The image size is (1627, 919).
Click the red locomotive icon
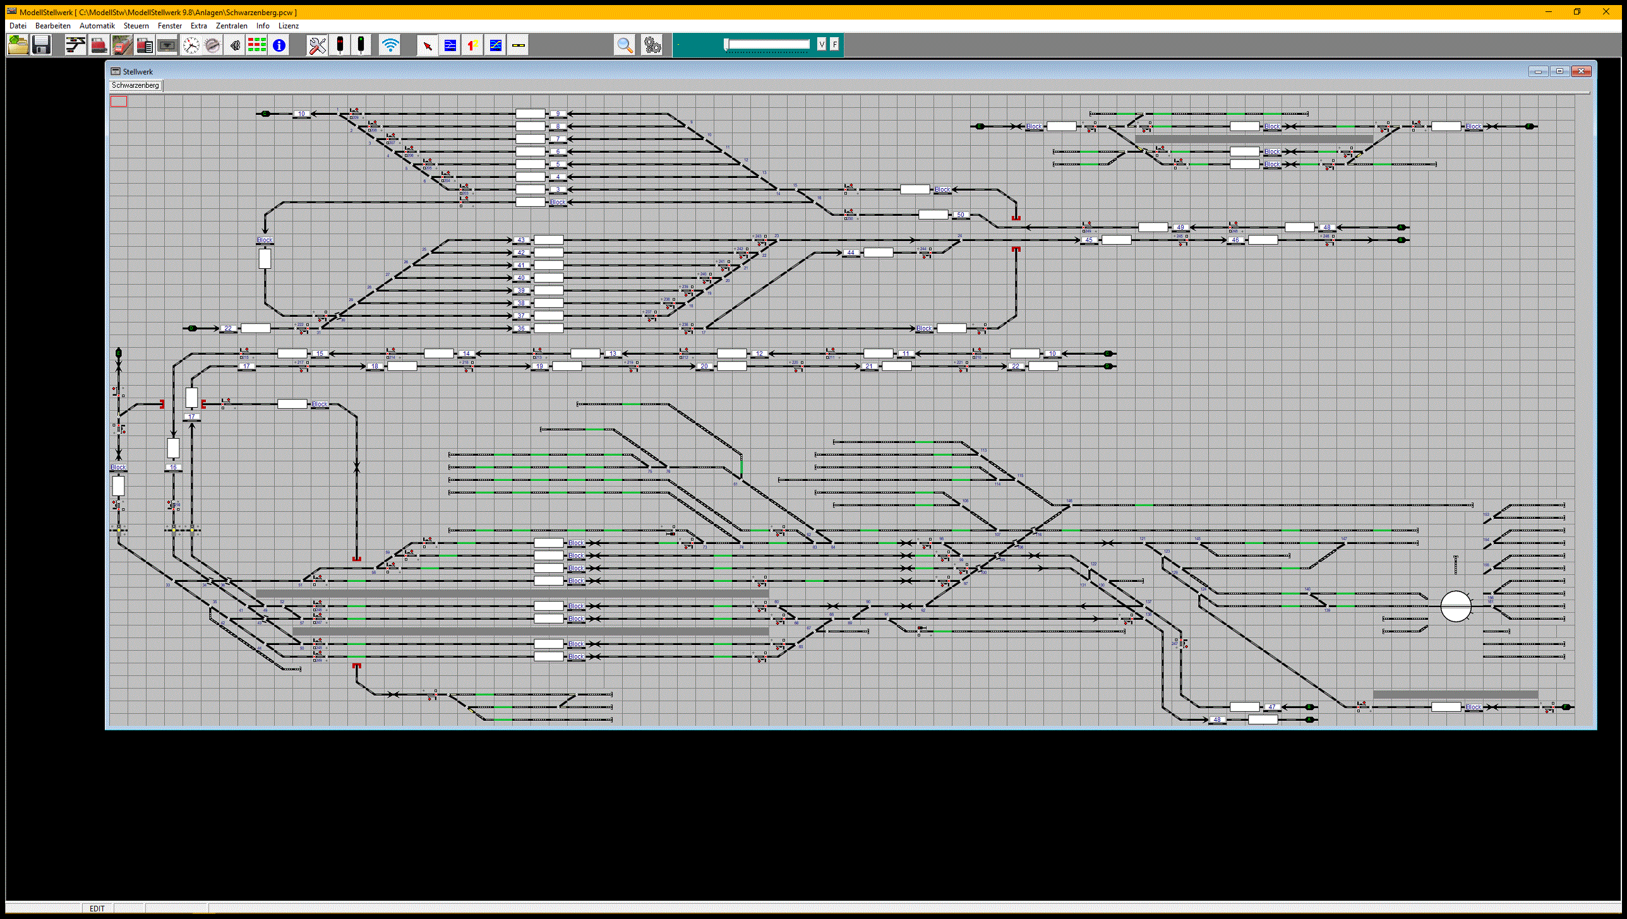(x=99, y=45)
